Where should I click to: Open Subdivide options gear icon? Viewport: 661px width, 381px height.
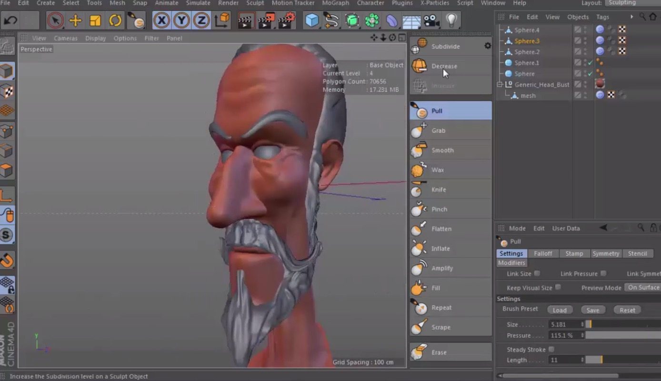point(487,46)
